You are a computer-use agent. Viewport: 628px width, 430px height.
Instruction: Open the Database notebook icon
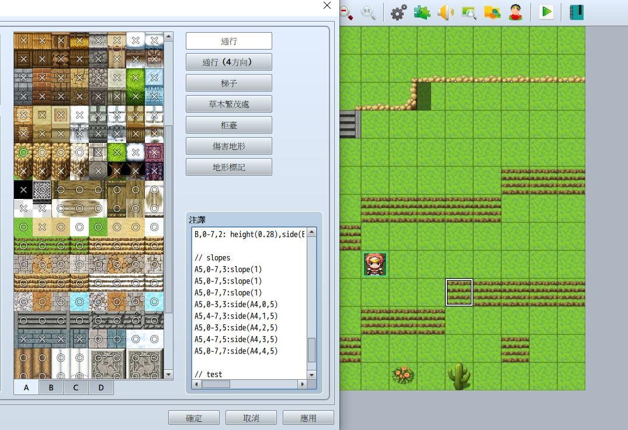[575, 12]
